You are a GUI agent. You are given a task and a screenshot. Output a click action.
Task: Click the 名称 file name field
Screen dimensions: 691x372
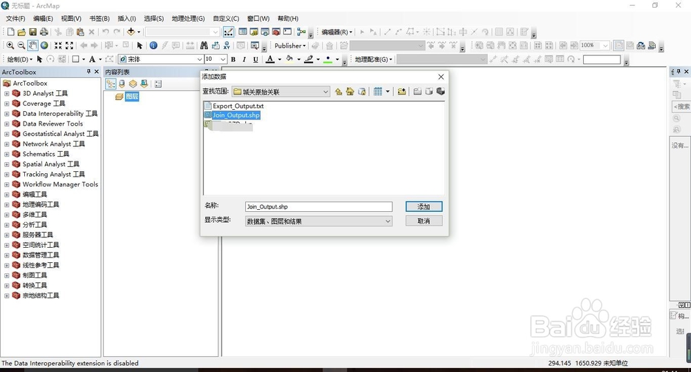319,206
